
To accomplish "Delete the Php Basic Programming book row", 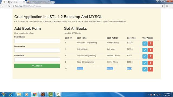I will point(151,56).
